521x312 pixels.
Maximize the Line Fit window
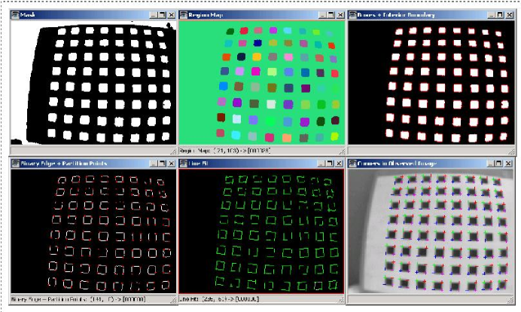click(330, 164)
